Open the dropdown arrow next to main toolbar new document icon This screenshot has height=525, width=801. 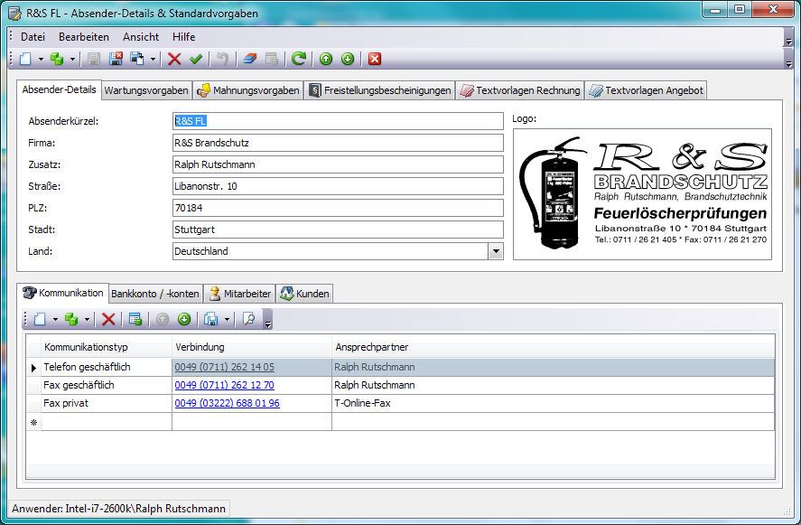[x=41, y=60]
